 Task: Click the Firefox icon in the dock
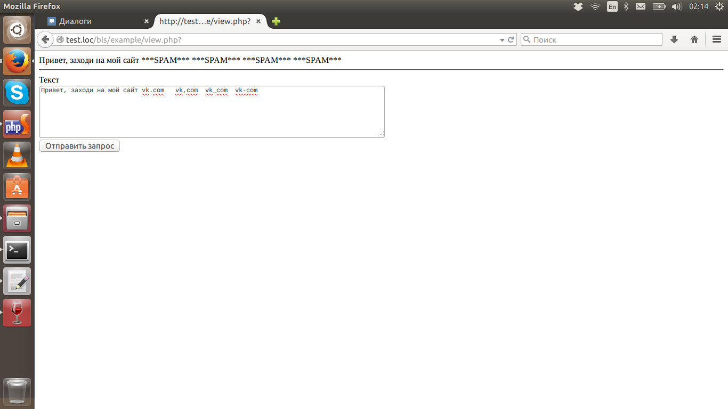(x=17, y=61)
